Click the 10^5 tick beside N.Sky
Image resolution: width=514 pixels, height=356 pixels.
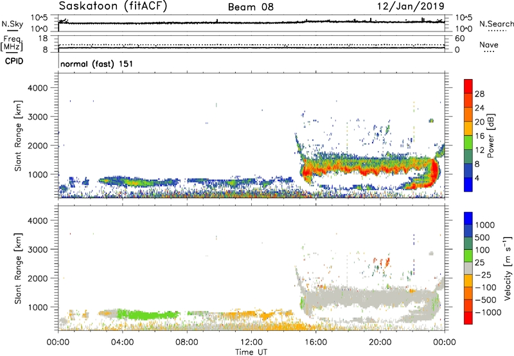pos(39,17)
